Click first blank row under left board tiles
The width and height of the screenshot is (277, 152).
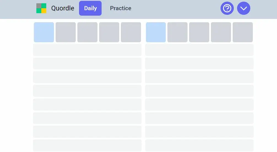click(x=87, y=50)
